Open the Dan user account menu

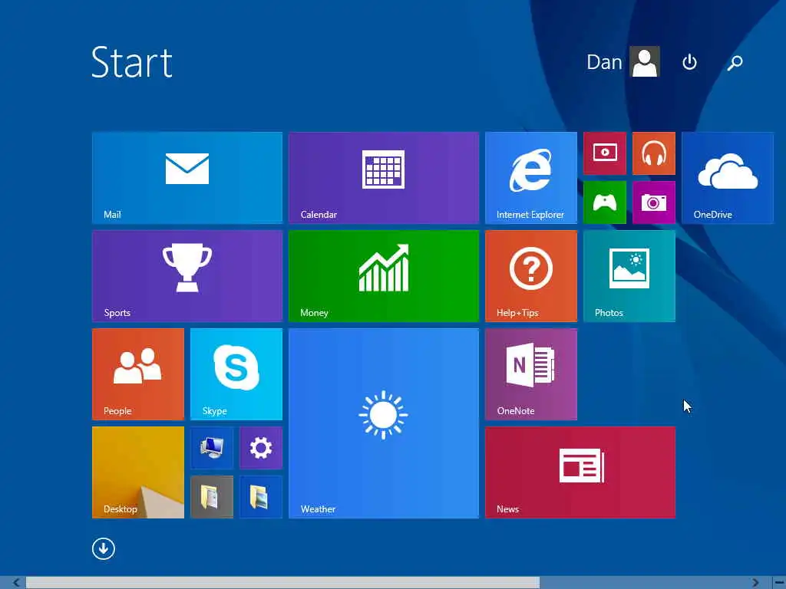point(623,62)
